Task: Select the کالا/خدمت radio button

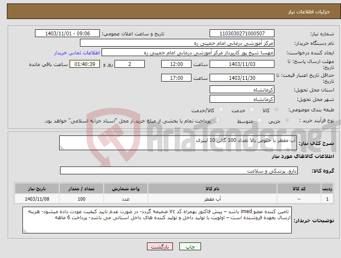Action: (x=221, y=110)
